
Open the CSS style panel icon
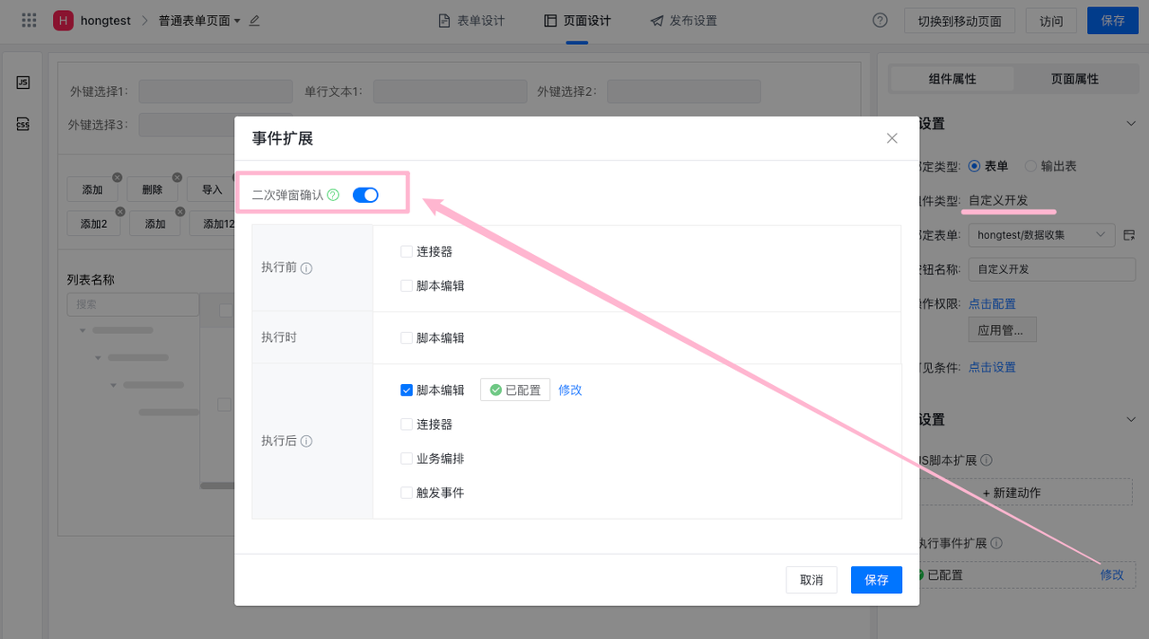pos(23,125)
